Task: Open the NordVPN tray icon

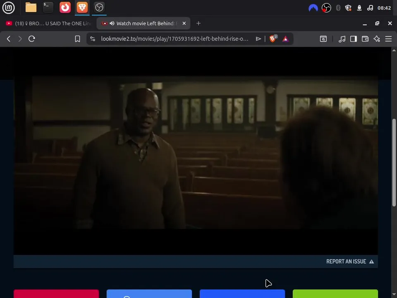Action: click(313, 8)
